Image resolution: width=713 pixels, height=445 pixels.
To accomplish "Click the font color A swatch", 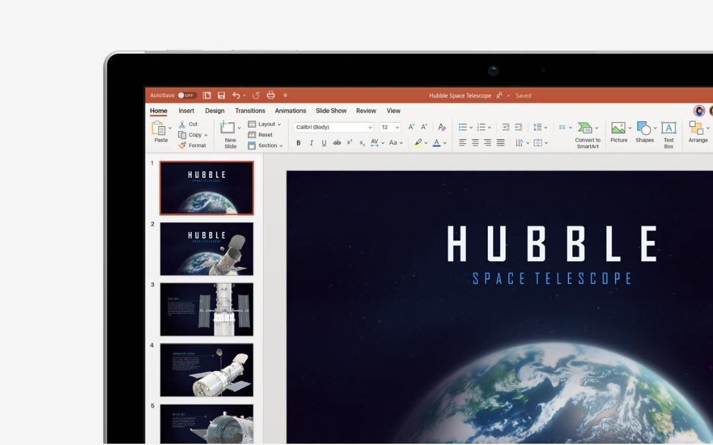I will pyautogui.click(x=437, y=143).
